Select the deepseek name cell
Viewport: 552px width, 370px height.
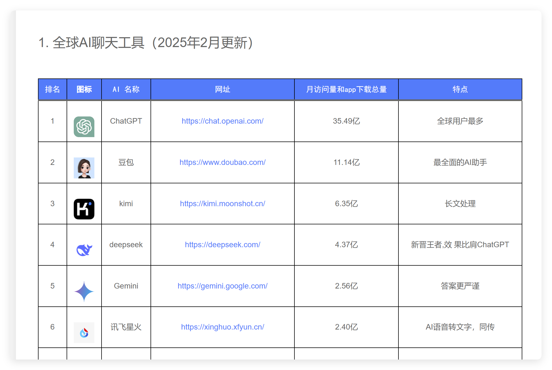[126, 245]
